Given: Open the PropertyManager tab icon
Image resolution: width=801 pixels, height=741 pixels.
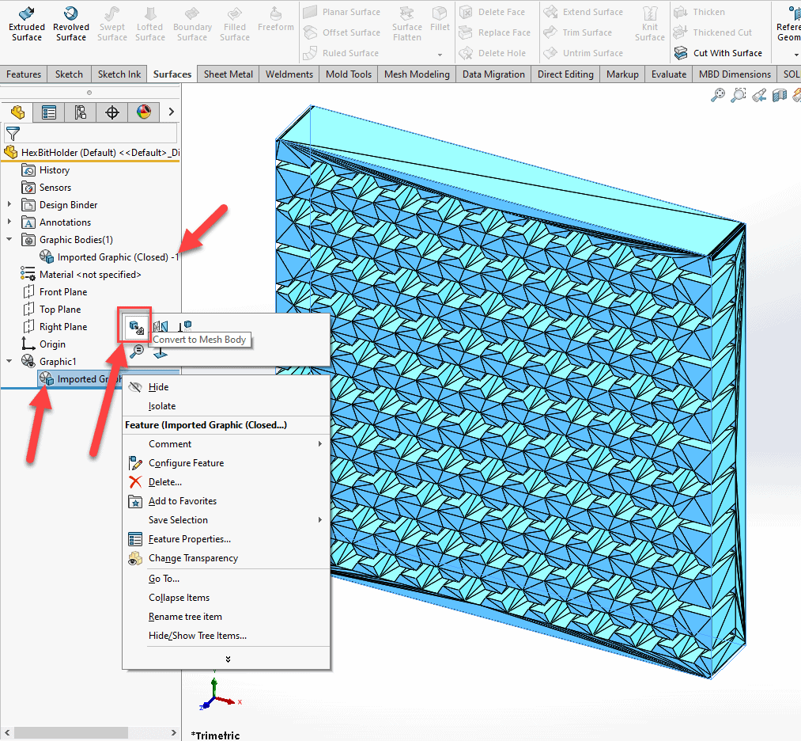Looking at the screenshot, I should (x=49, y=112).
